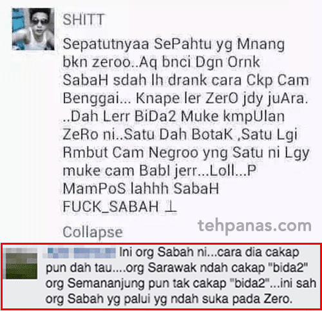Image resolution: width=322 pixels, height=311 pixels.
Task: Click the word 'Sepatutnyaa' starting the post
Action: pyautogui.click(x=106, y=44)
